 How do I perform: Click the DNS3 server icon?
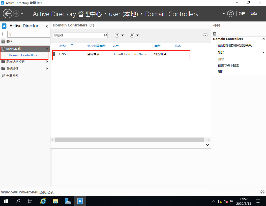click(54, 54)
